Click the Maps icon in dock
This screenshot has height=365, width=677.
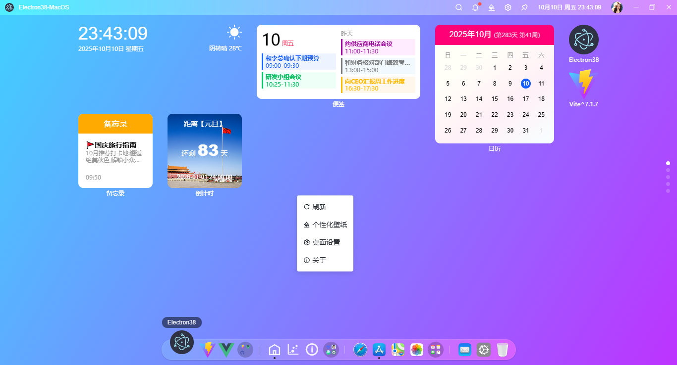(x=398, y=350)
